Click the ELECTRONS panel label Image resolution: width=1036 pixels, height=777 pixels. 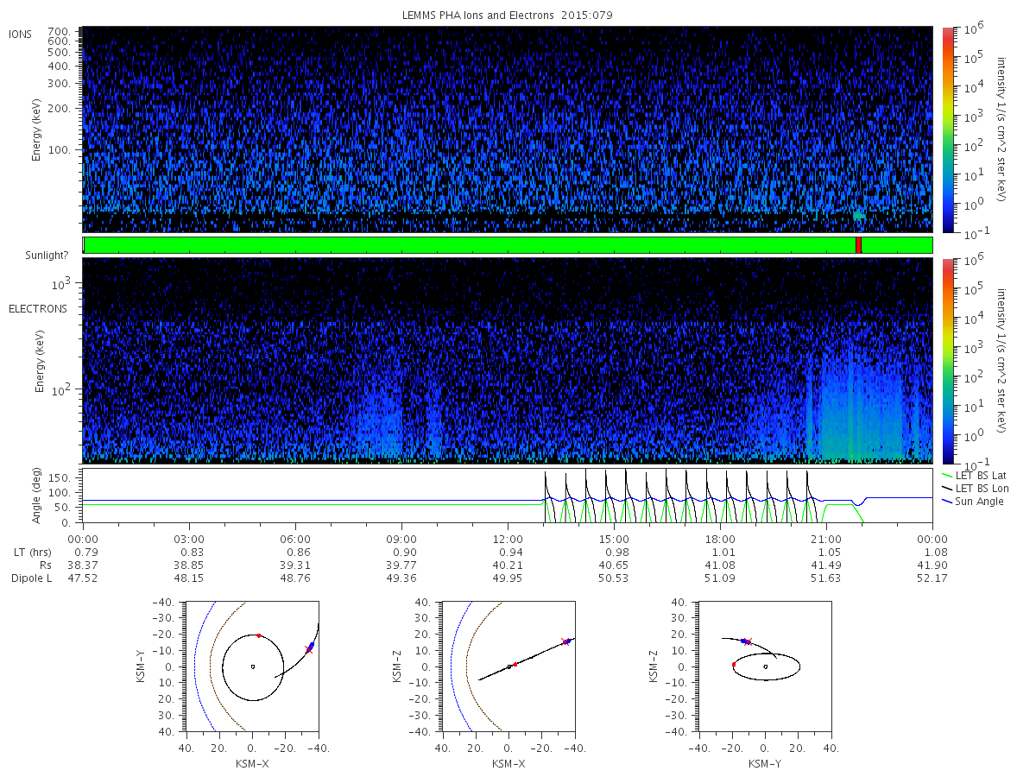point(37,308)
